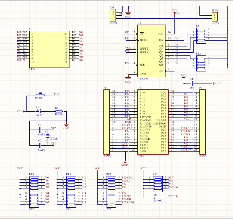Select the P2 20PIN header connector
Image resolution: width=233 pixels, height=219 pixels.
[x=203, y=122]
